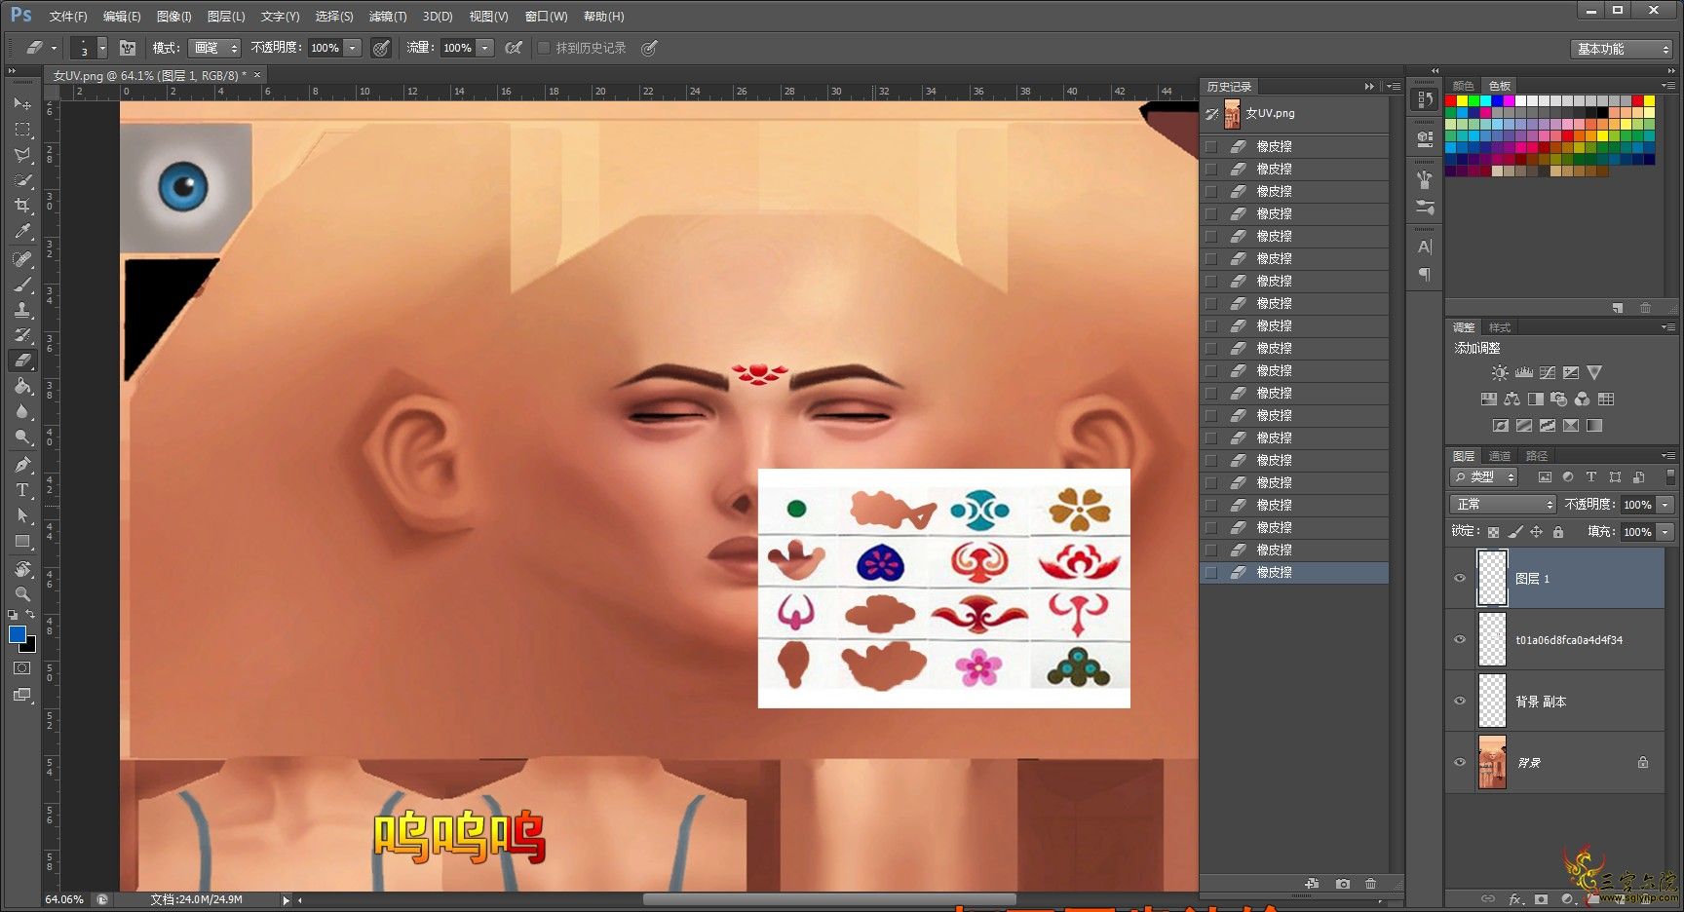Image resolution: width=1684 pixels, height=912 pixels.
Task: Select the 图层 1 layer thumbnail
Action: (x=1492, y=578)
